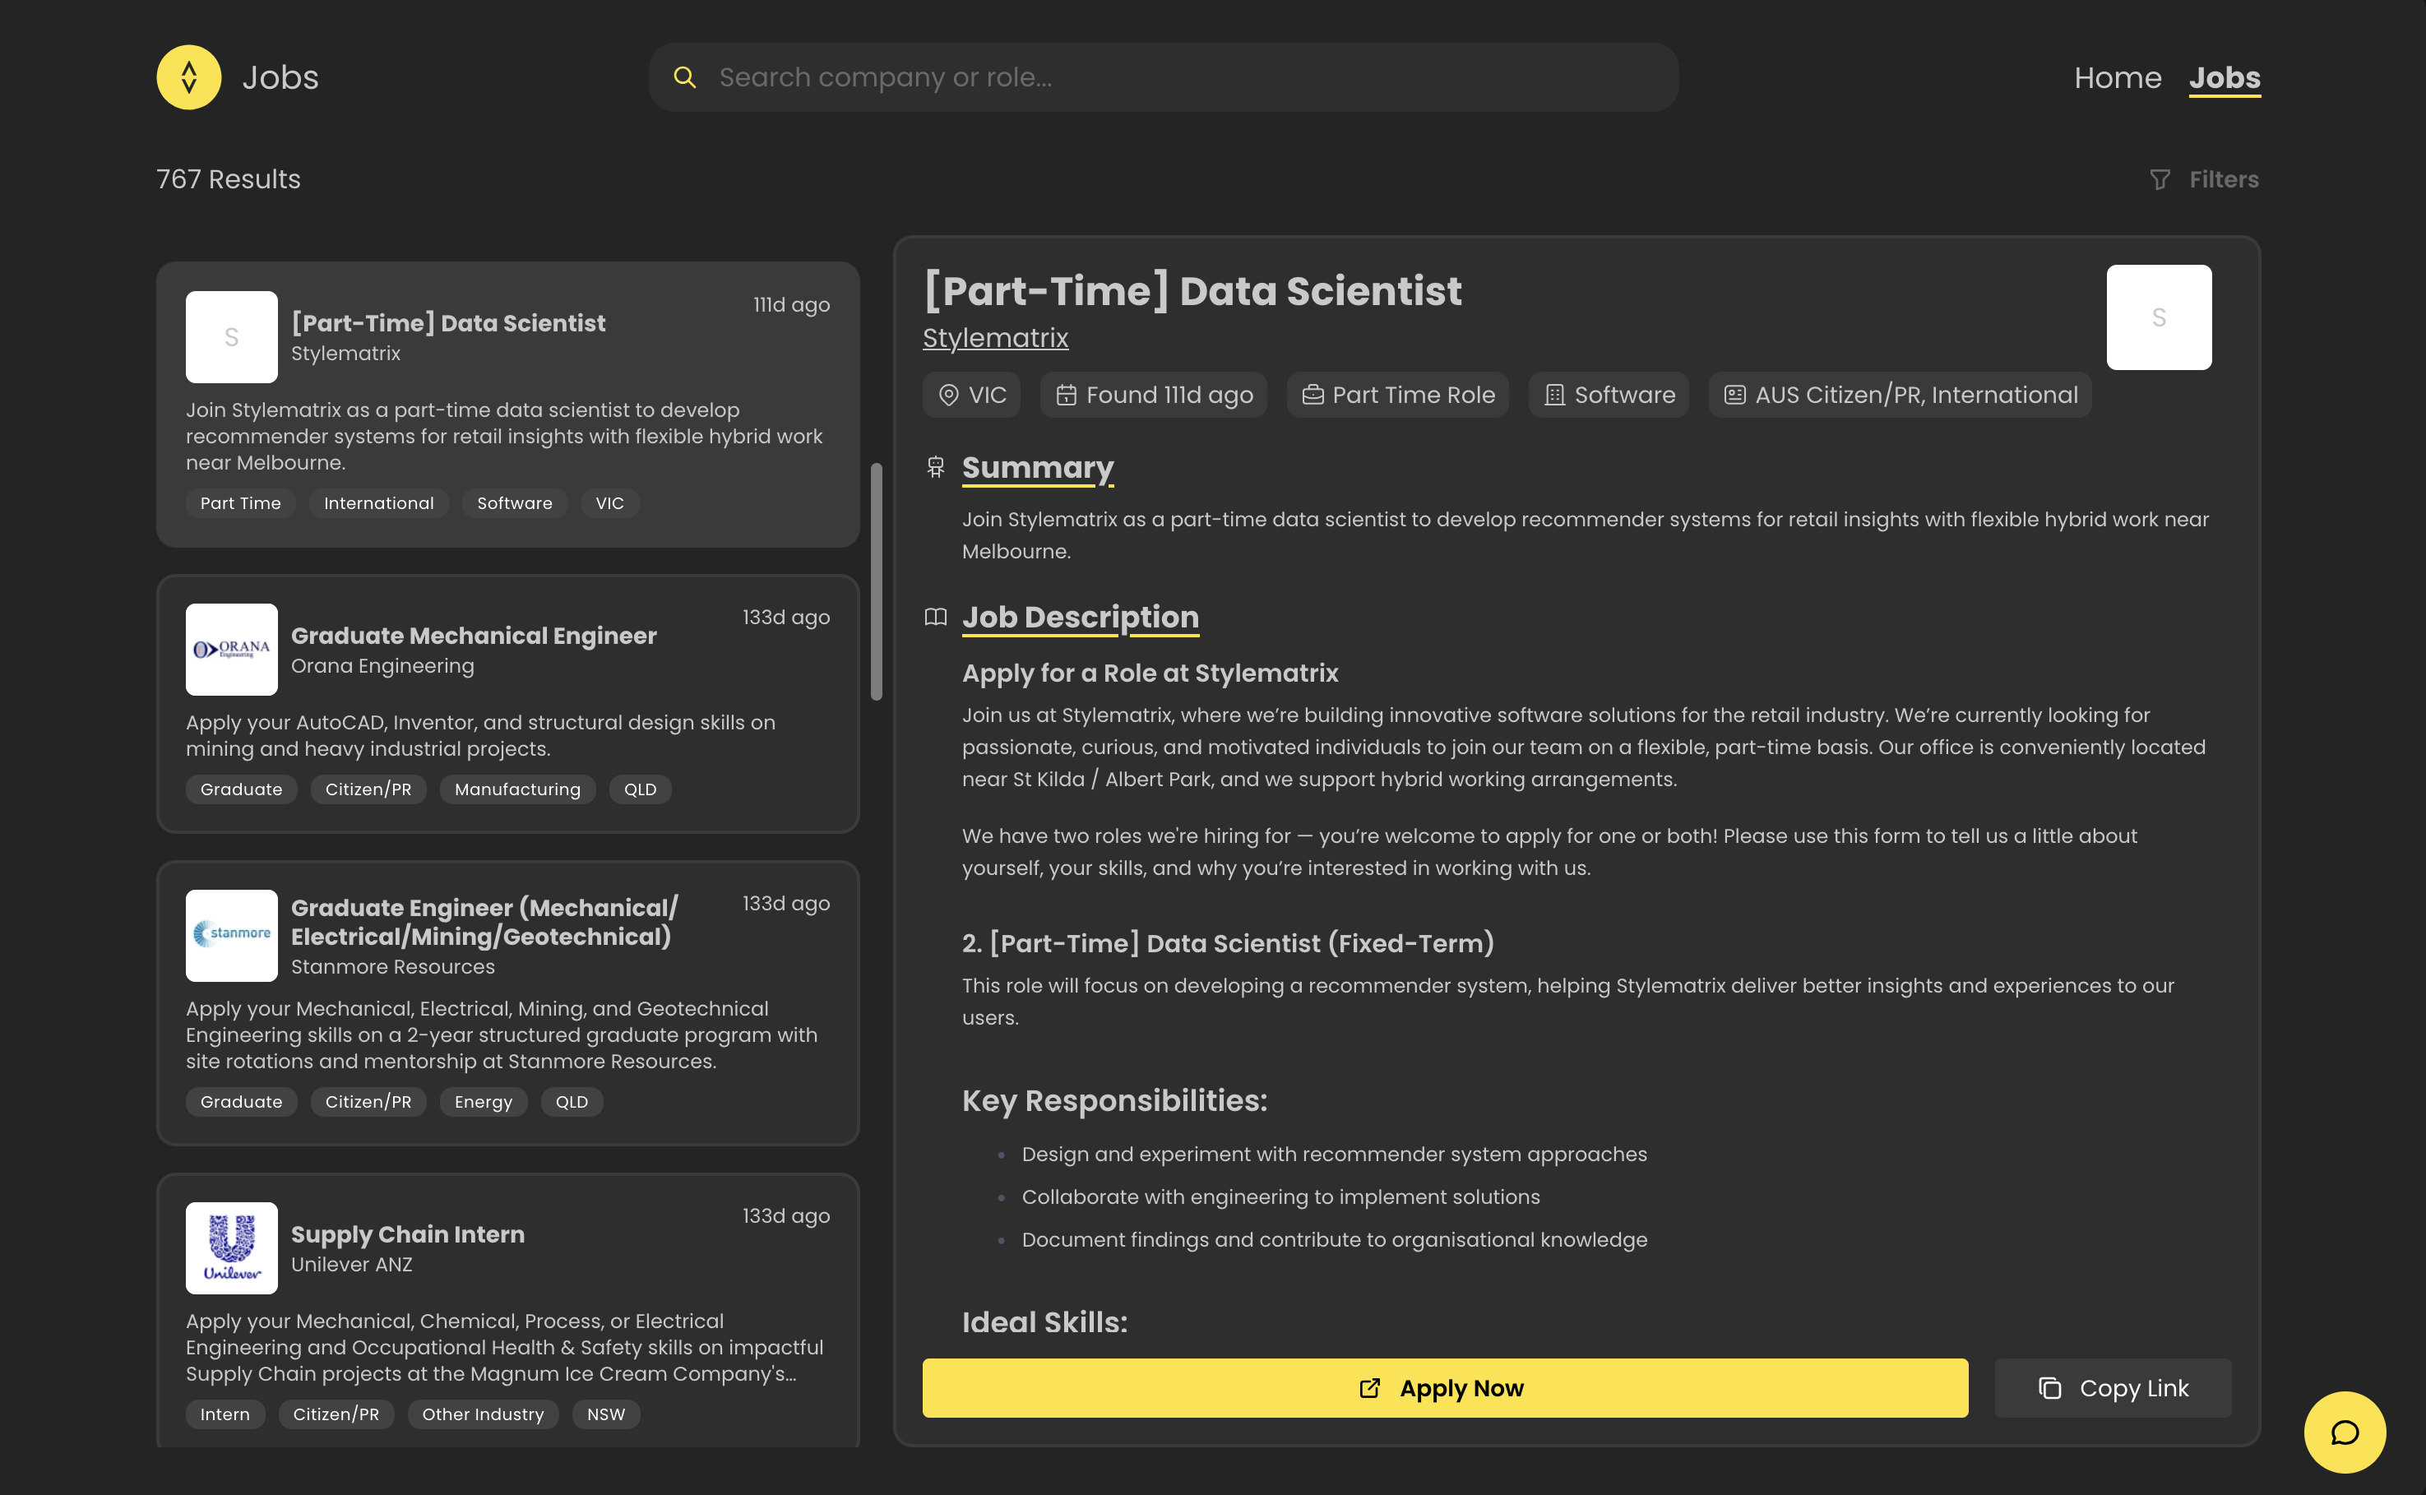Screen dimensions: 2426x1495
Task: Click the building icon beside Software
Action: [1554, 396]
